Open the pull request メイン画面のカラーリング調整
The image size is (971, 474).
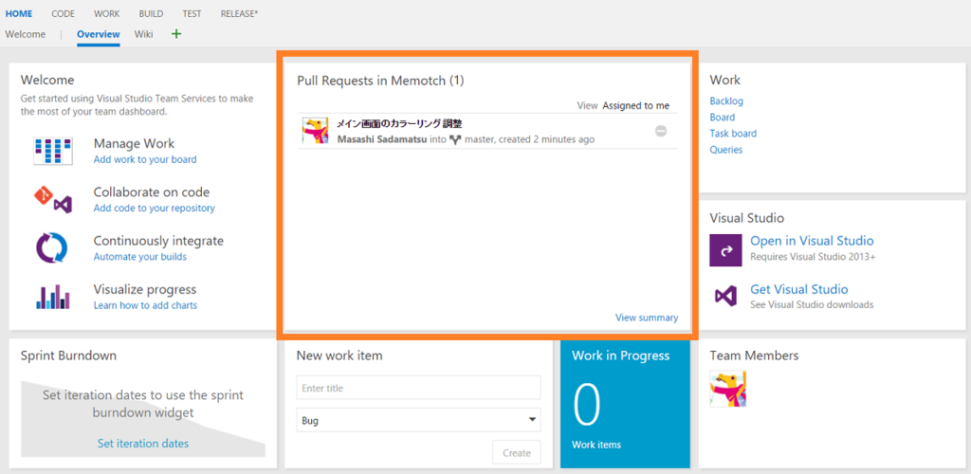coord(399,124)
